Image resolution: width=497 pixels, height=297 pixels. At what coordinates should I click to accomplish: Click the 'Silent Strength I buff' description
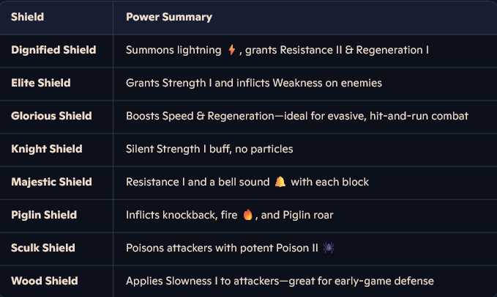point(209,149)
